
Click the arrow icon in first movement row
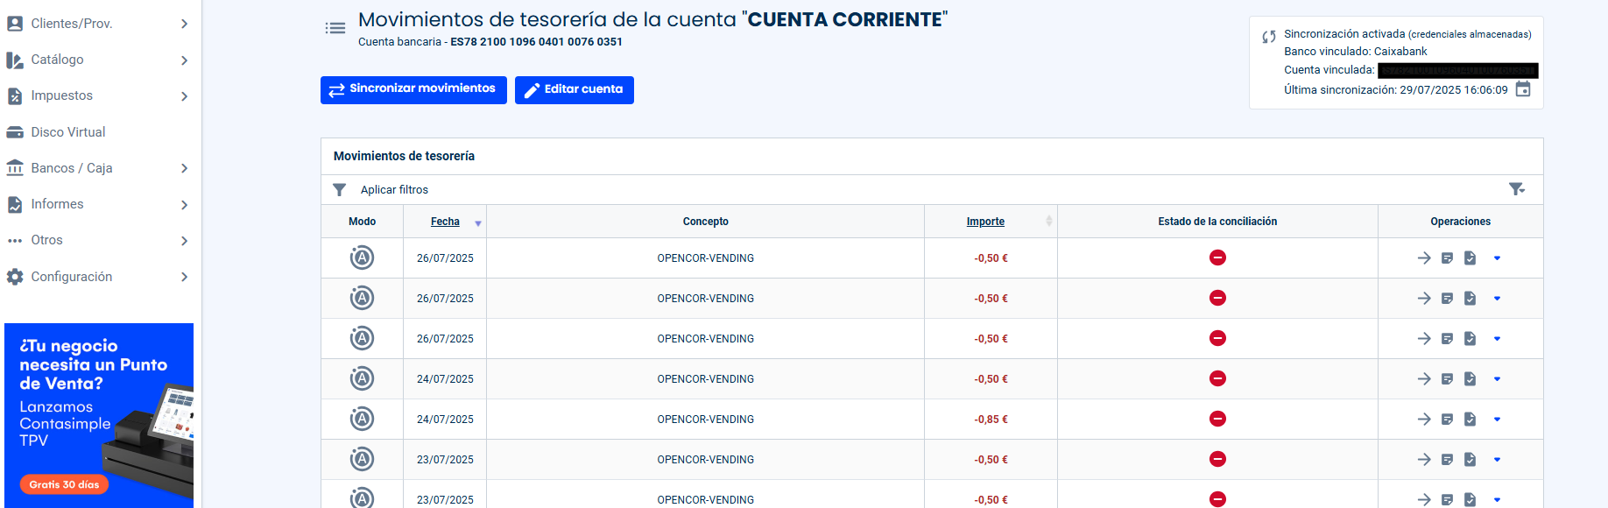point(1424,258)
